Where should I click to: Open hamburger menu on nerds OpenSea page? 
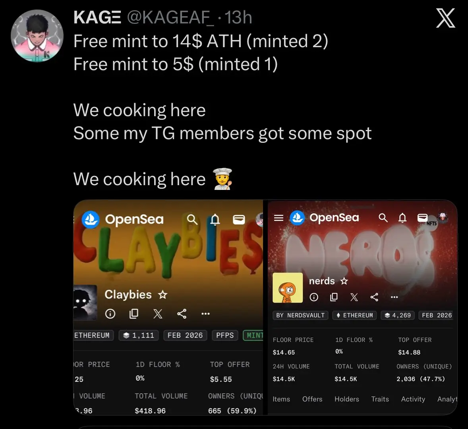(x=278, y=218)
